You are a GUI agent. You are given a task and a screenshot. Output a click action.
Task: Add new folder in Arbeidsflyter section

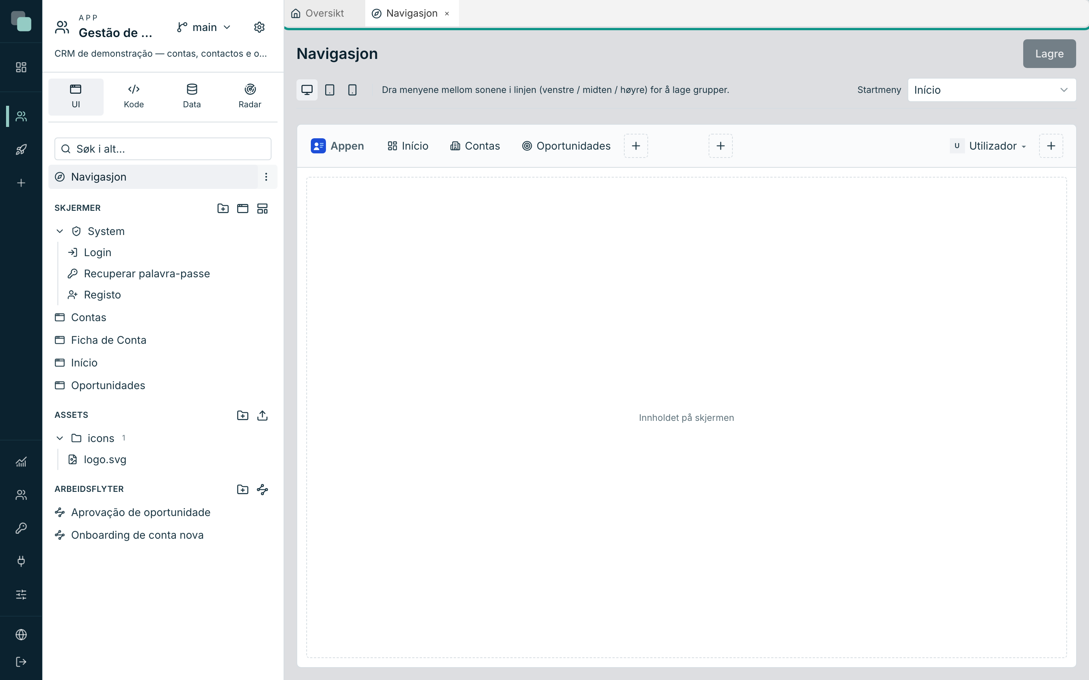click(x=242, y=489)
